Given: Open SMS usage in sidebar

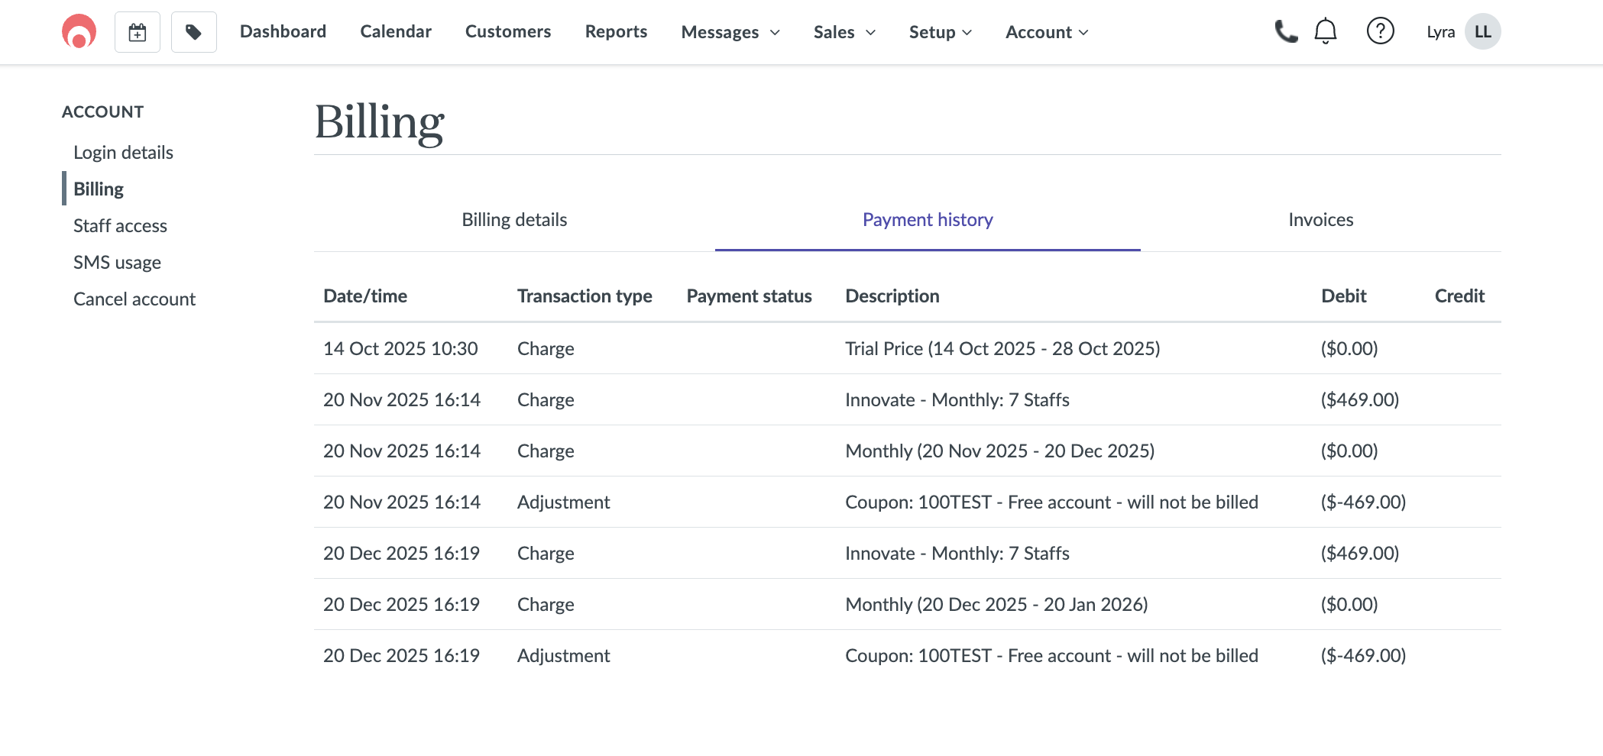Looking at the screenshot, I should [x=117, y=263].
